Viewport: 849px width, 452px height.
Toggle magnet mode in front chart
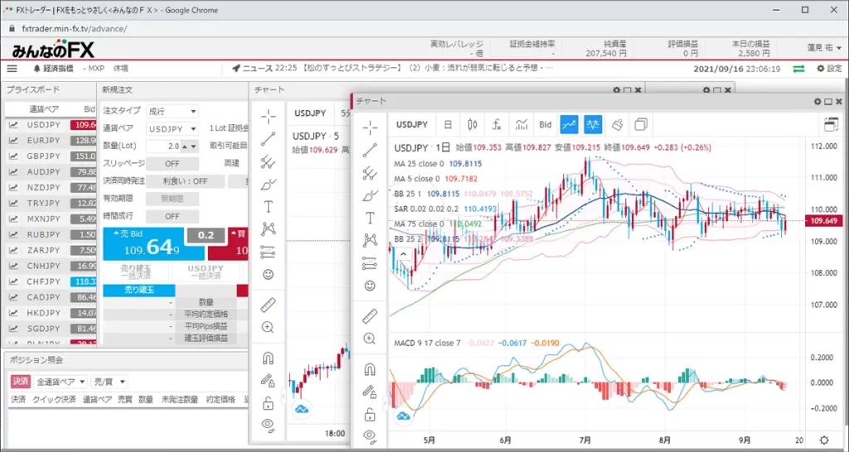371,369
